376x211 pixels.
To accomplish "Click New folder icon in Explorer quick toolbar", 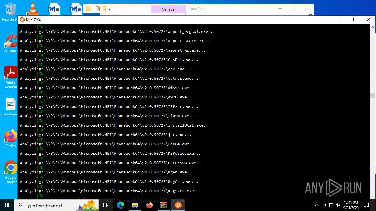I will (104, 9).
